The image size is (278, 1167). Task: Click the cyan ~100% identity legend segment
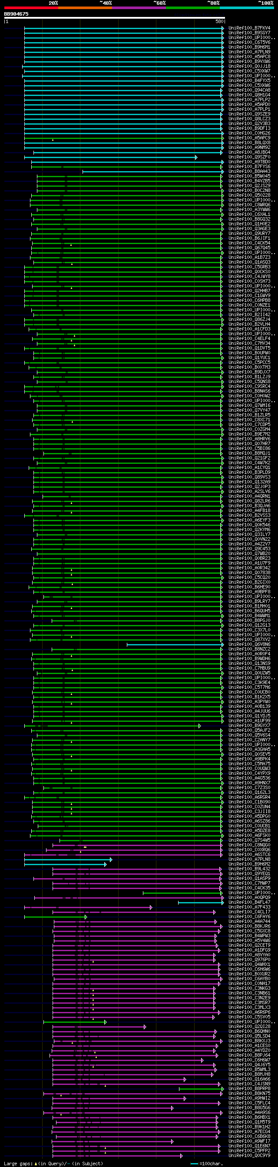pos(246,8)
